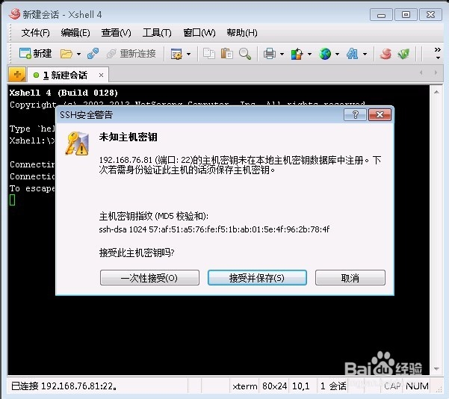Expand the Font dropdown arrow
The height and width of the screenshot is (399, 449).
tap(365, 54)
